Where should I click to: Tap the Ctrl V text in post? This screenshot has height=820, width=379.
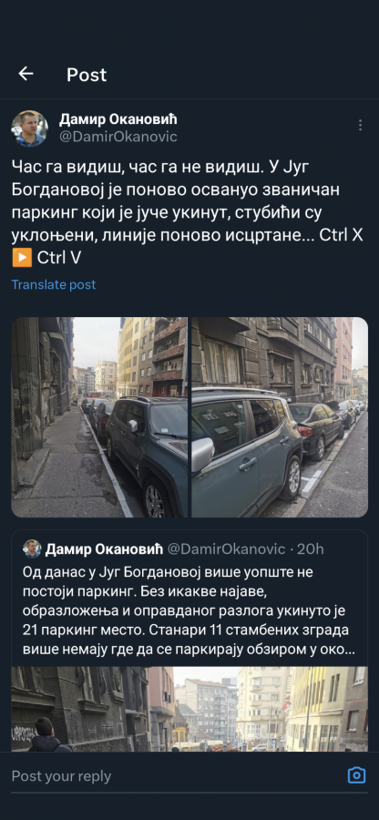pyautogui.click(x=59, y=259)
